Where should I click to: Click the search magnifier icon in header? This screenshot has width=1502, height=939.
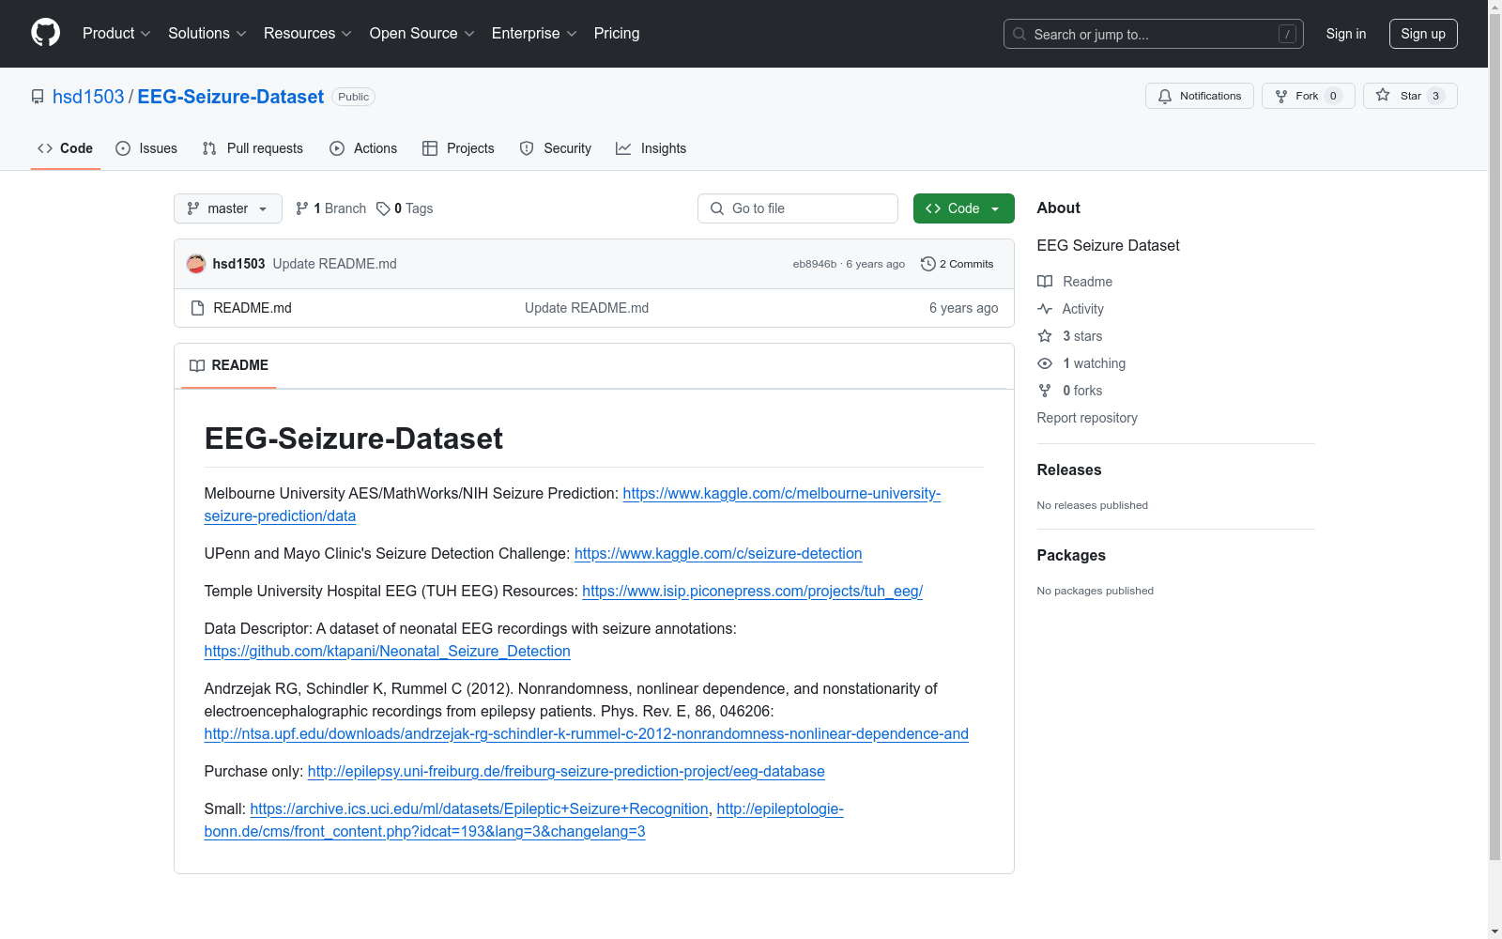pyautogui.click(x=1019, y=34)
